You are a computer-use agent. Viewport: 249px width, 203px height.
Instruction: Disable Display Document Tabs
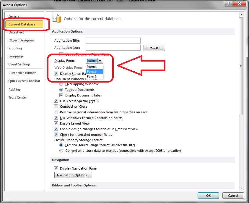pyautogui.click(x=61, y=95)
